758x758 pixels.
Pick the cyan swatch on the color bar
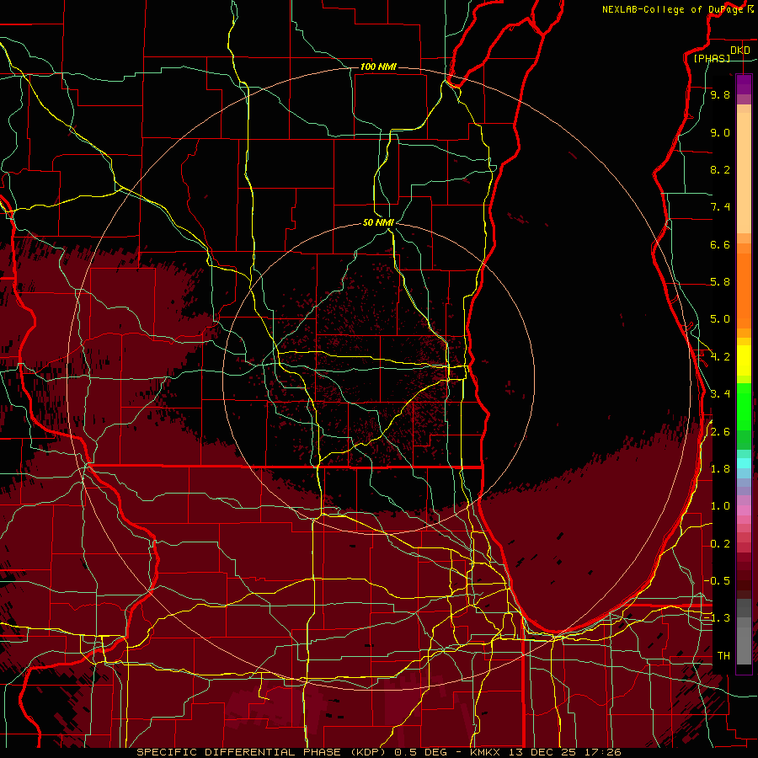point(744,463)
